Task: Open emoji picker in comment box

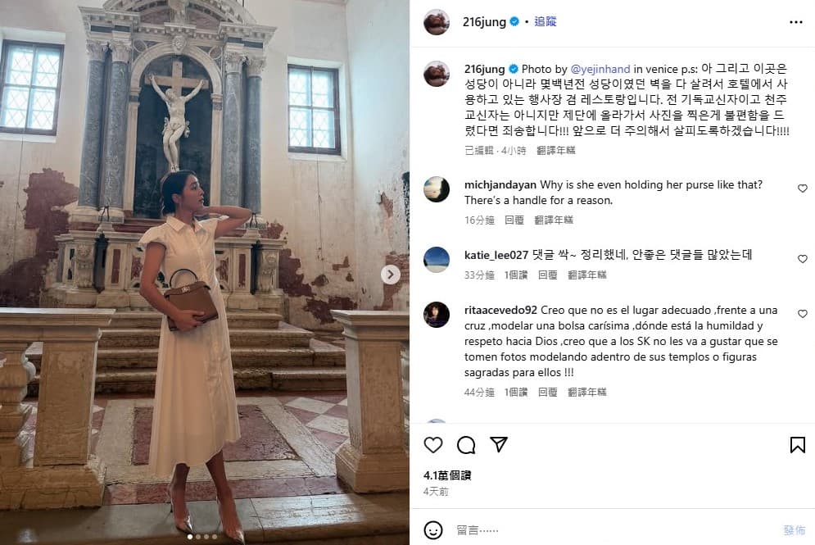Action: (433, 530)
